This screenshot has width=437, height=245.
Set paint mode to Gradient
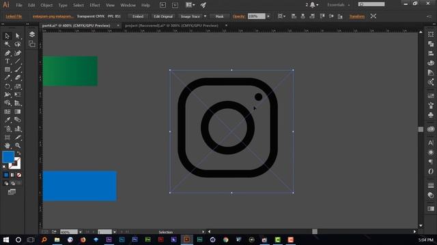click(12, 175)
